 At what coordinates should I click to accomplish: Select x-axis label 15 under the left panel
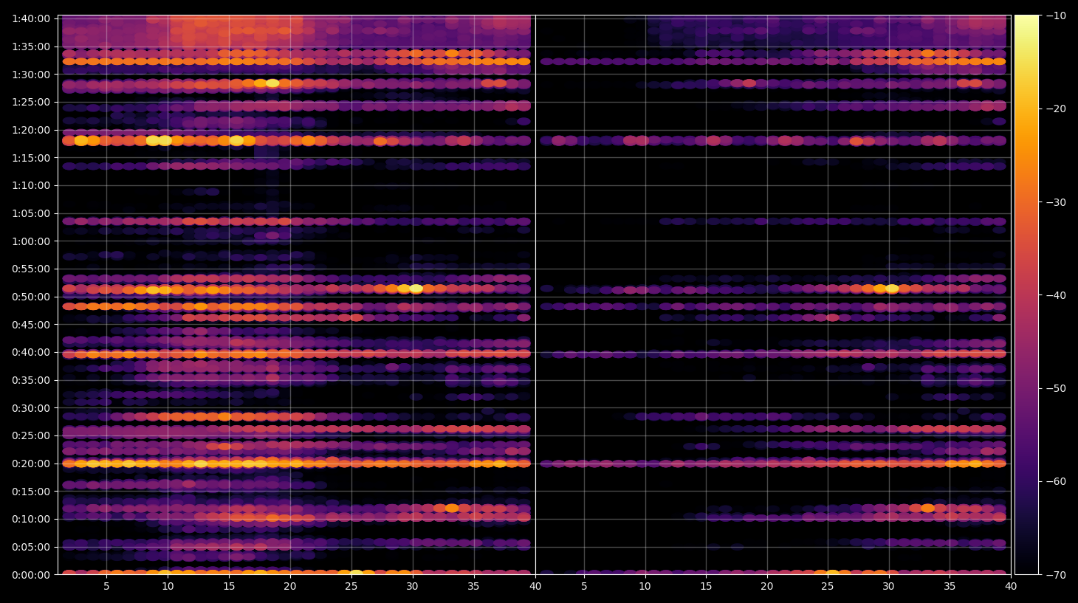click(x=229, y=587)
